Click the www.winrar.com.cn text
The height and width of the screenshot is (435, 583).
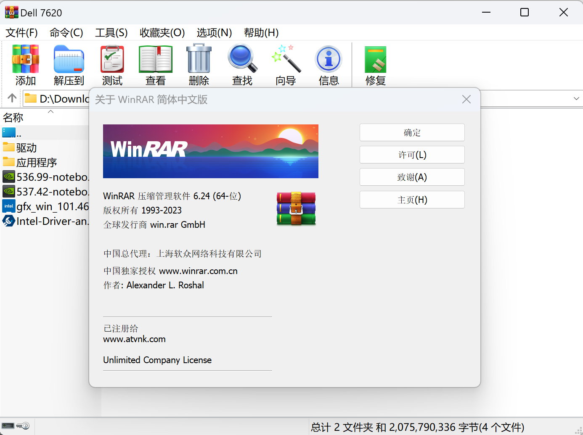199,271
